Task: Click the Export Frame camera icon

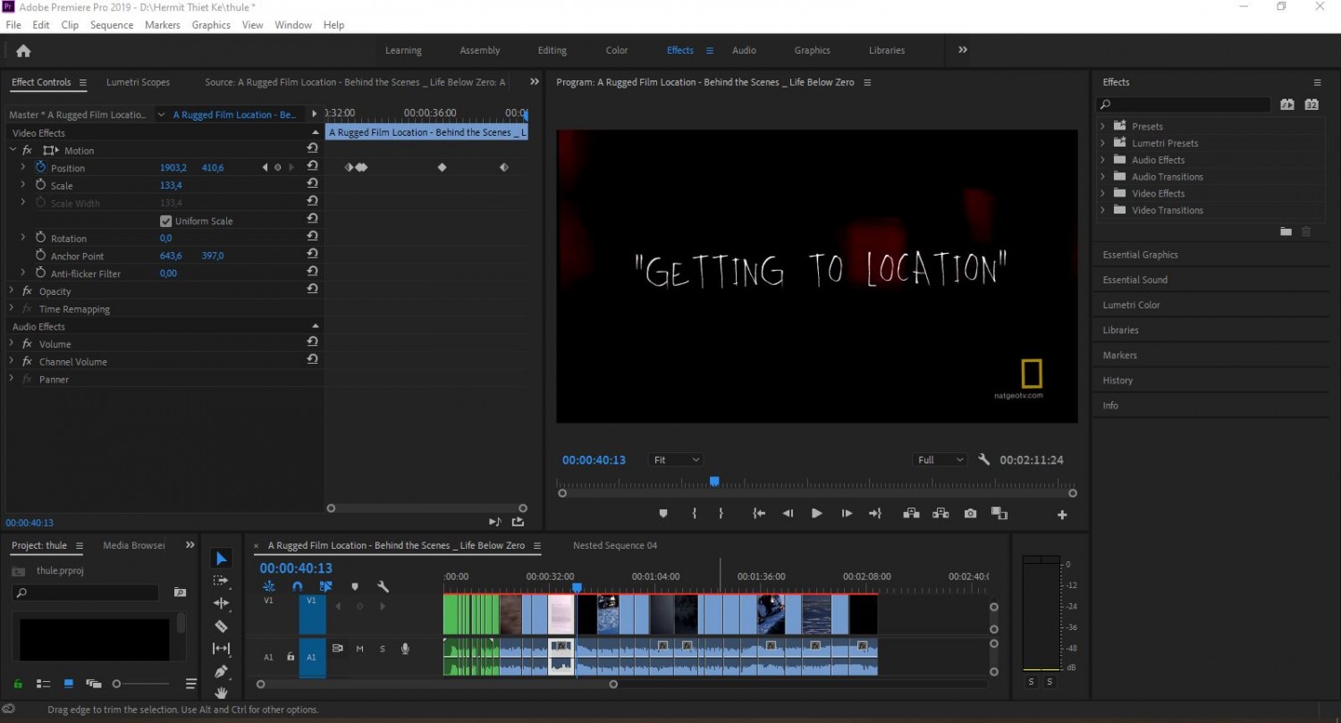Action: tap(970, 514)
